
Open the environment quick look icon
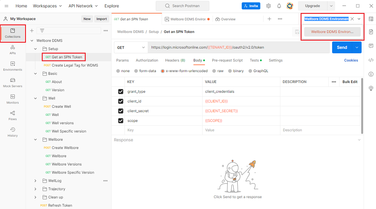pyautogui.click(x=371, y=19)
